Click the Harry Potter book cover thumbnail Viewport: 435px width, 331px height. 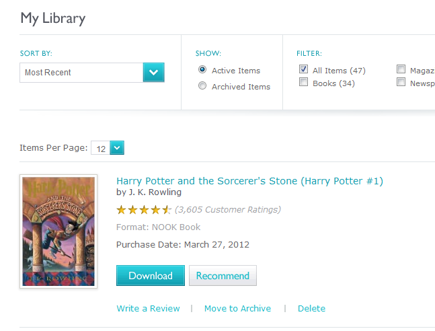58,231
